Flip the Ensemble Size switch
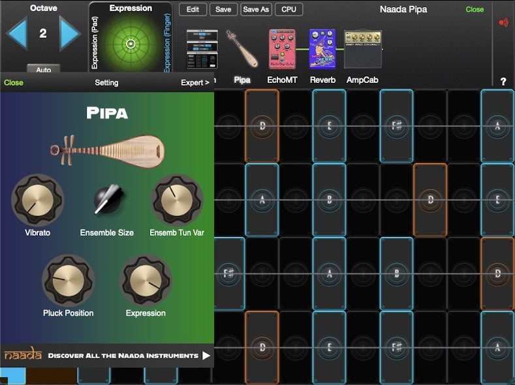Image resolution: width=515 pixels, height=385 pixels. point(107,199)
